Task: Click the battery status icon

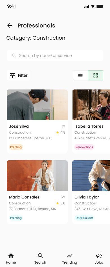Action: tap(100, 7)
